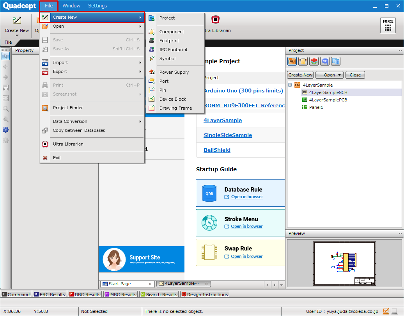Select 4LayerSamplePCB in the project tree
Viewport: 404px width, 316px height.
(328, 100)
